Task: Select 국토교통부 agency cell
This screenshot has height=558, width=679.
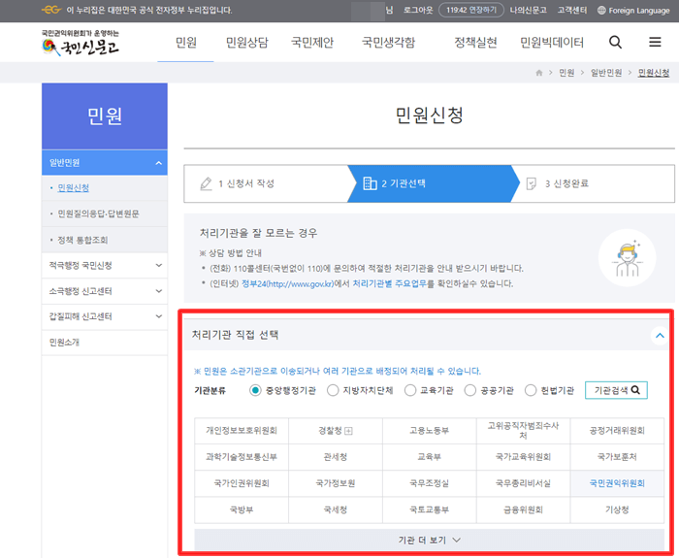Action: pos(429,509)
